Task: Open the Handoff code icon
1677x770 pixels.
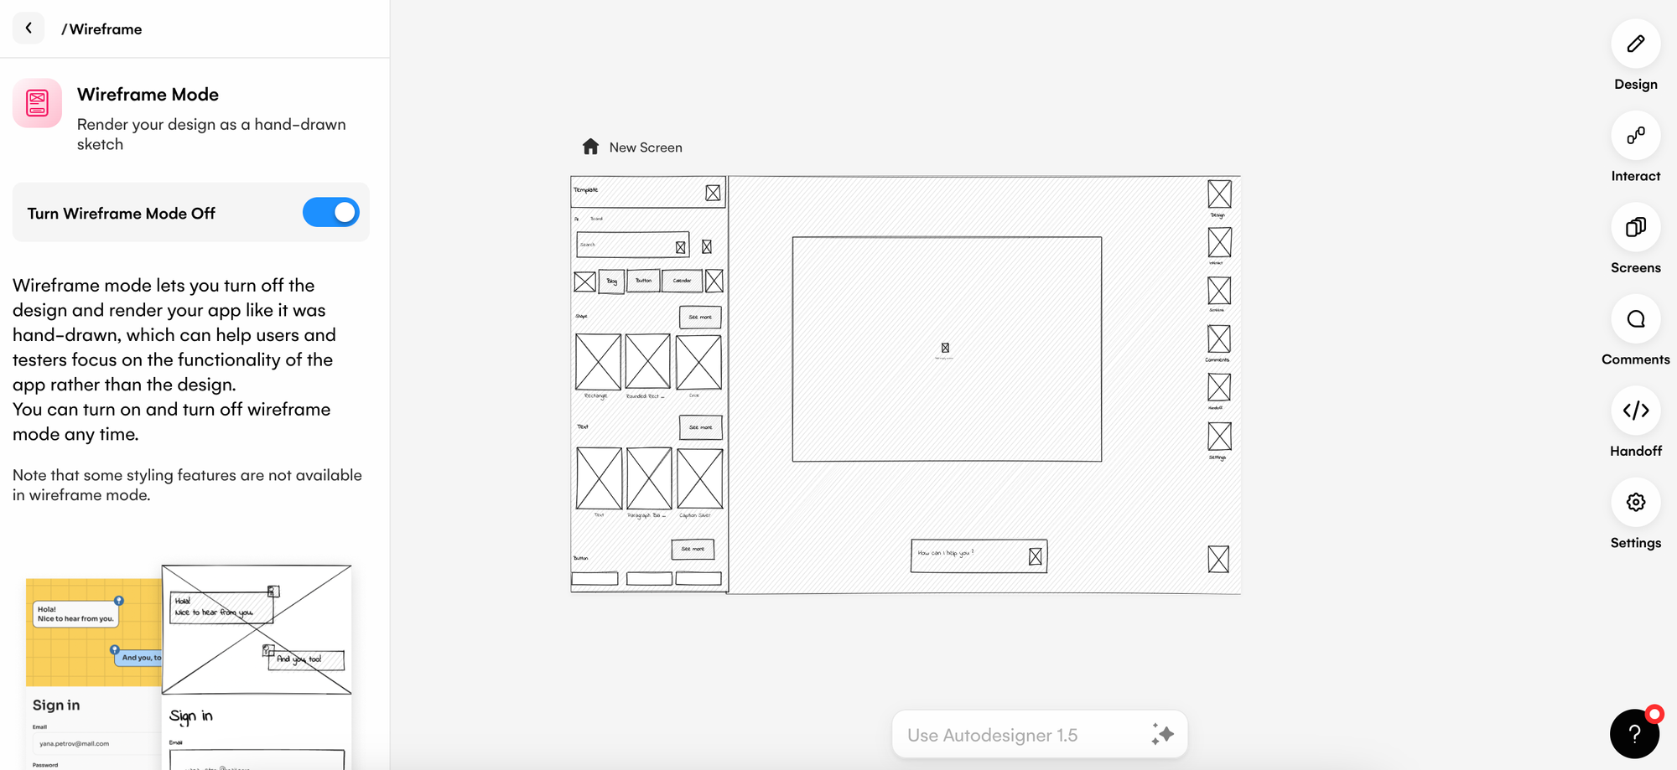Action: pyautogui.click(x=1635, y=410)
